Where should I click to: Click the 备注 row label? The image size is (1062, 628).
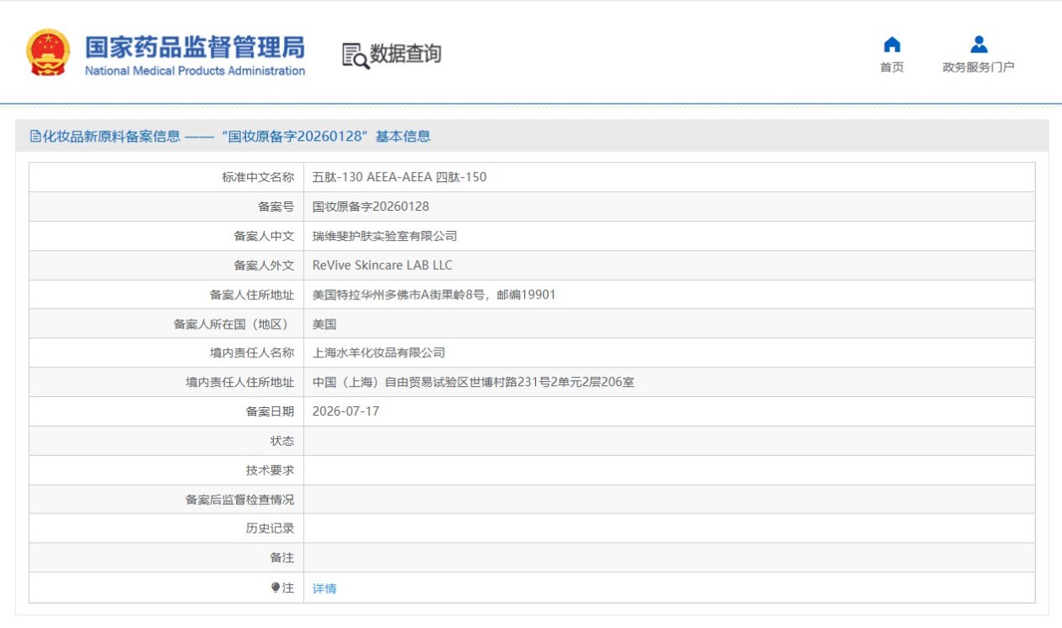point(282,557)
